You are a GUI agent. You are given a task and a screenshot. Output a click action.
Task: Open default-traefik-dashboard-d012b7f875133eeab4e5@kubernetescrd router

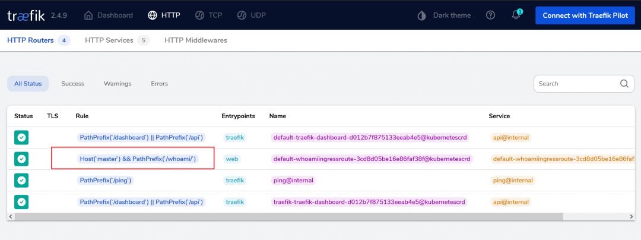coord(370,138)
